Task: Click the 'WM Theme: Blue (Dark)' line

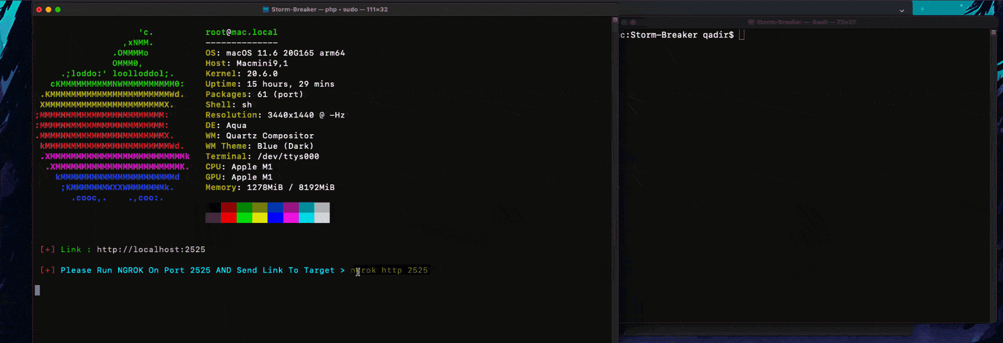Action: pos(260,146)
